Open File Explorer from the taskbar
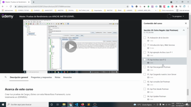Screen dimensions: 191x107 coord(64,104)
